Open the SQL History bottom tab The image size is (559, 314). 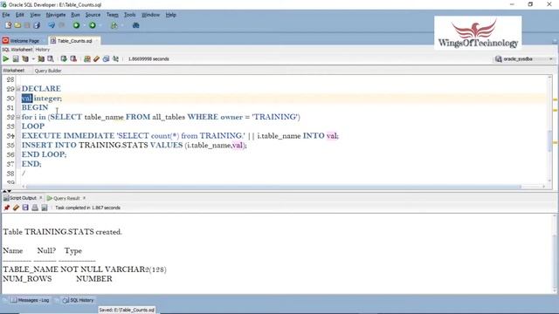(x=78, y=300)
